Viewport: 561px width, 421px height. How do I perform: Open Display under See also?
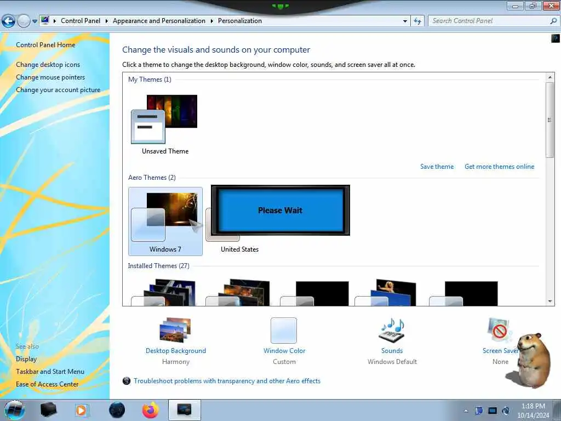(x=26, y=359)
